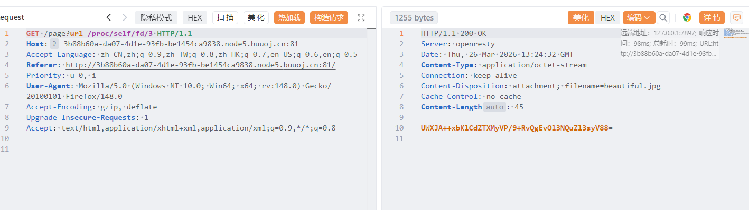Toggle 隐私模式 privacy mode
The height and width of the screenshot is (210, 749).
pos(156,17)
